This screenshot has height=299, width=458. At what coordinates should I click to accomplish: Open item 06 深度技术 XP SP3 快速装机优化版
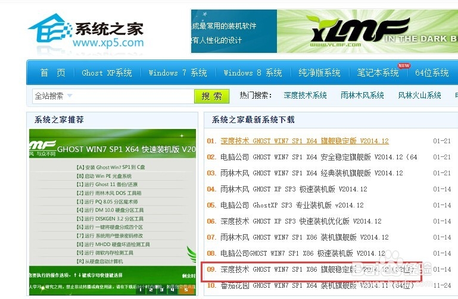[x=301, y=221]
